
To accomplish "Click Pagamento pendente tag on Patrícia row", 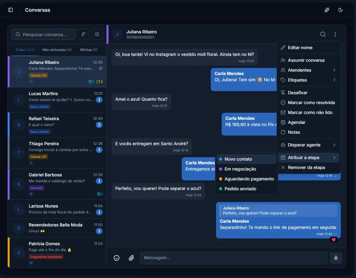I will pos(46,257).
